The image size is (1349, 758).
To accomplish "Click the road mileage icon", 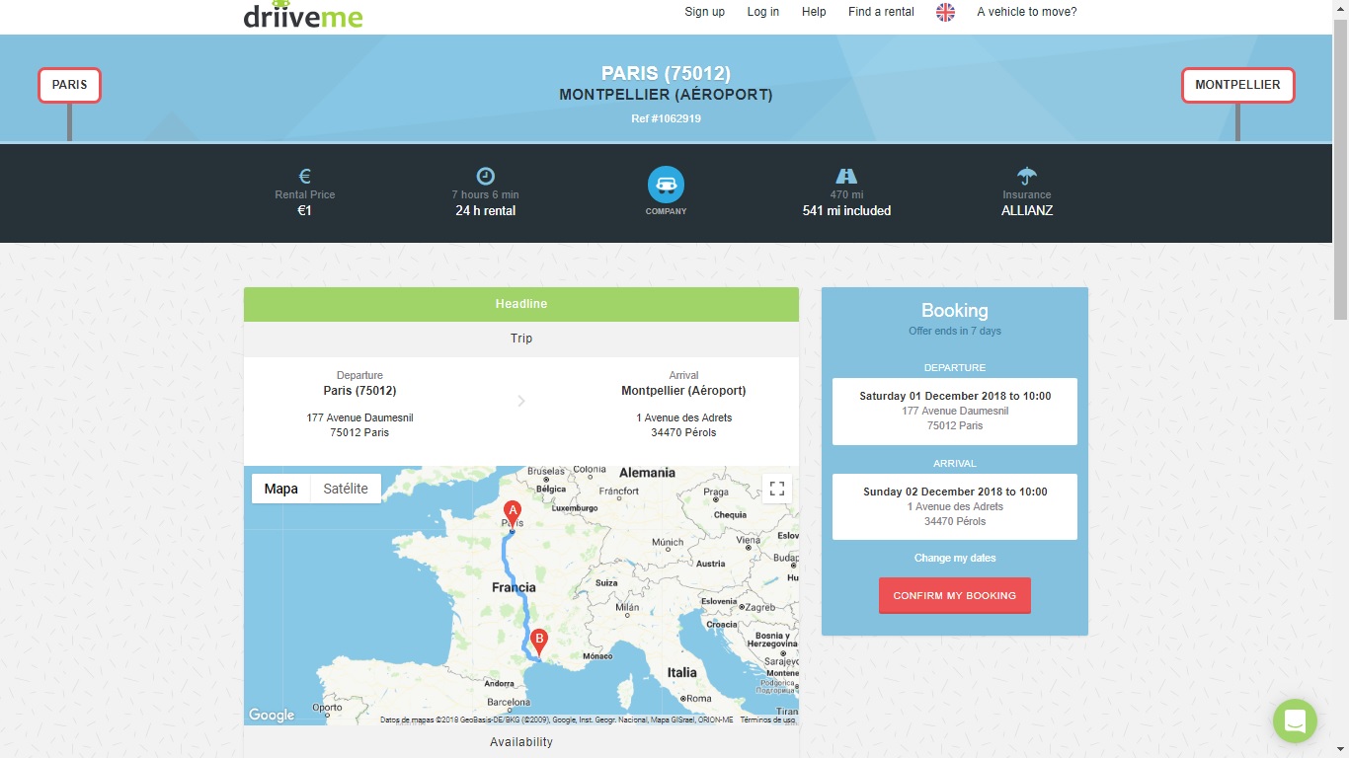I will point(846,176).
